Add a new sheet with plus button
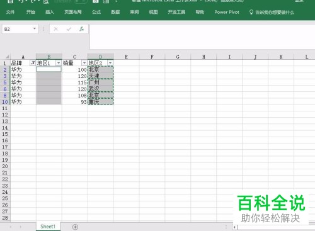Screen dimensions: 315x231 pyautogui.click(x=75, y=227)
